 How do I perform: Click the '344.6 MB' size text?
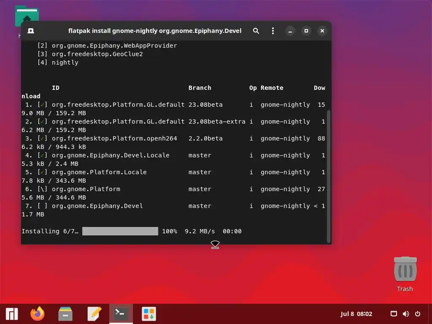[x=71, y=197]
